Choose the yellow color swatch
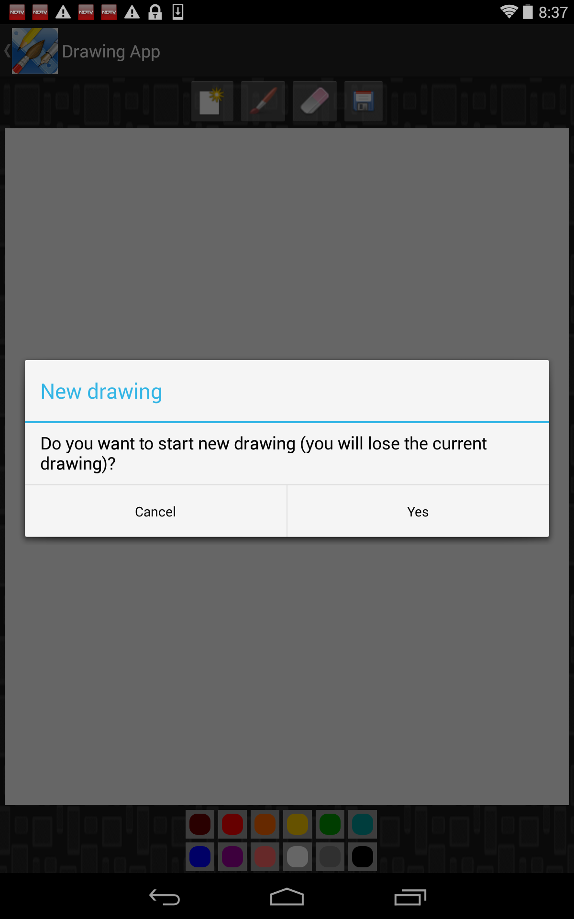 (x=298, y=824)
